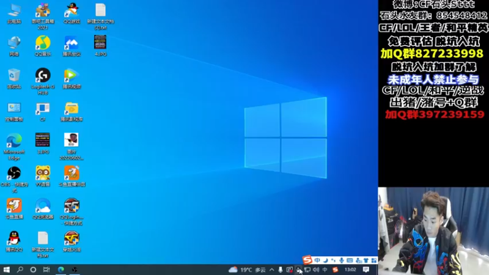Select the 腾讯影视库 folder shortcut
This screenshot has width=489, height=275.
(x=72, y=112)
